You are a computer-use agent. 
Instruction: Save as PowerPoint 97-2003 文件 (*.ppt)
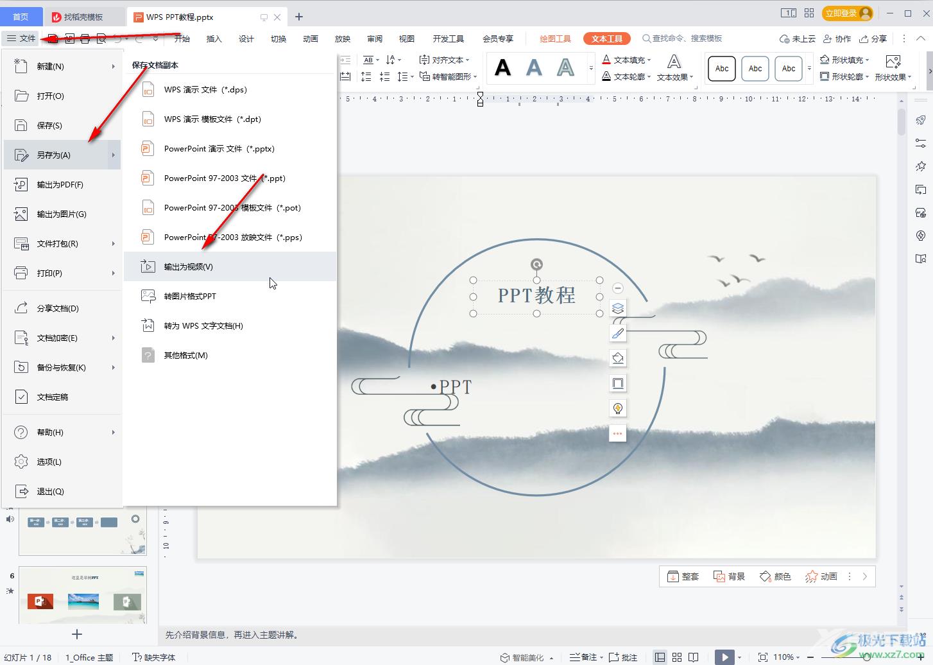point(230,178)
